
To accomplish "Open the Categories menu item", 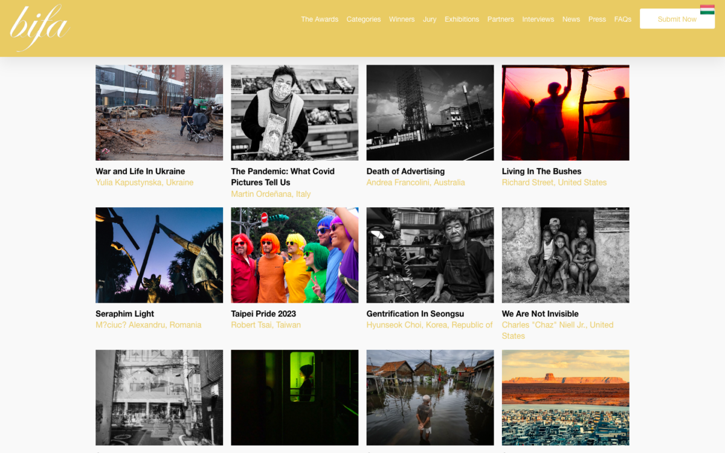I will tap(364, 19).
